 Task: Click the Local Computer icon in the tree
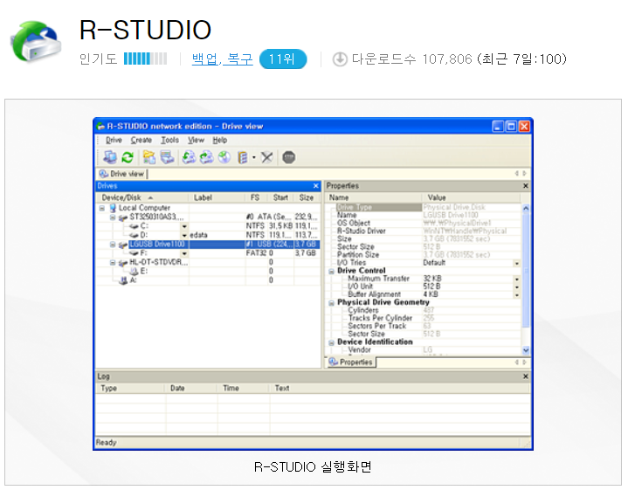(x=113, y=208)
